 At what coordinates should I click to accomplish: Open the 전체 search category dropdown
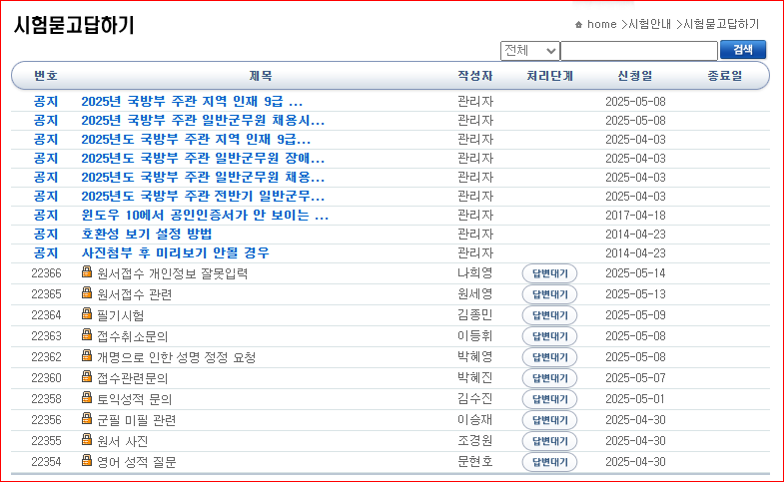(x=530, y=51)
